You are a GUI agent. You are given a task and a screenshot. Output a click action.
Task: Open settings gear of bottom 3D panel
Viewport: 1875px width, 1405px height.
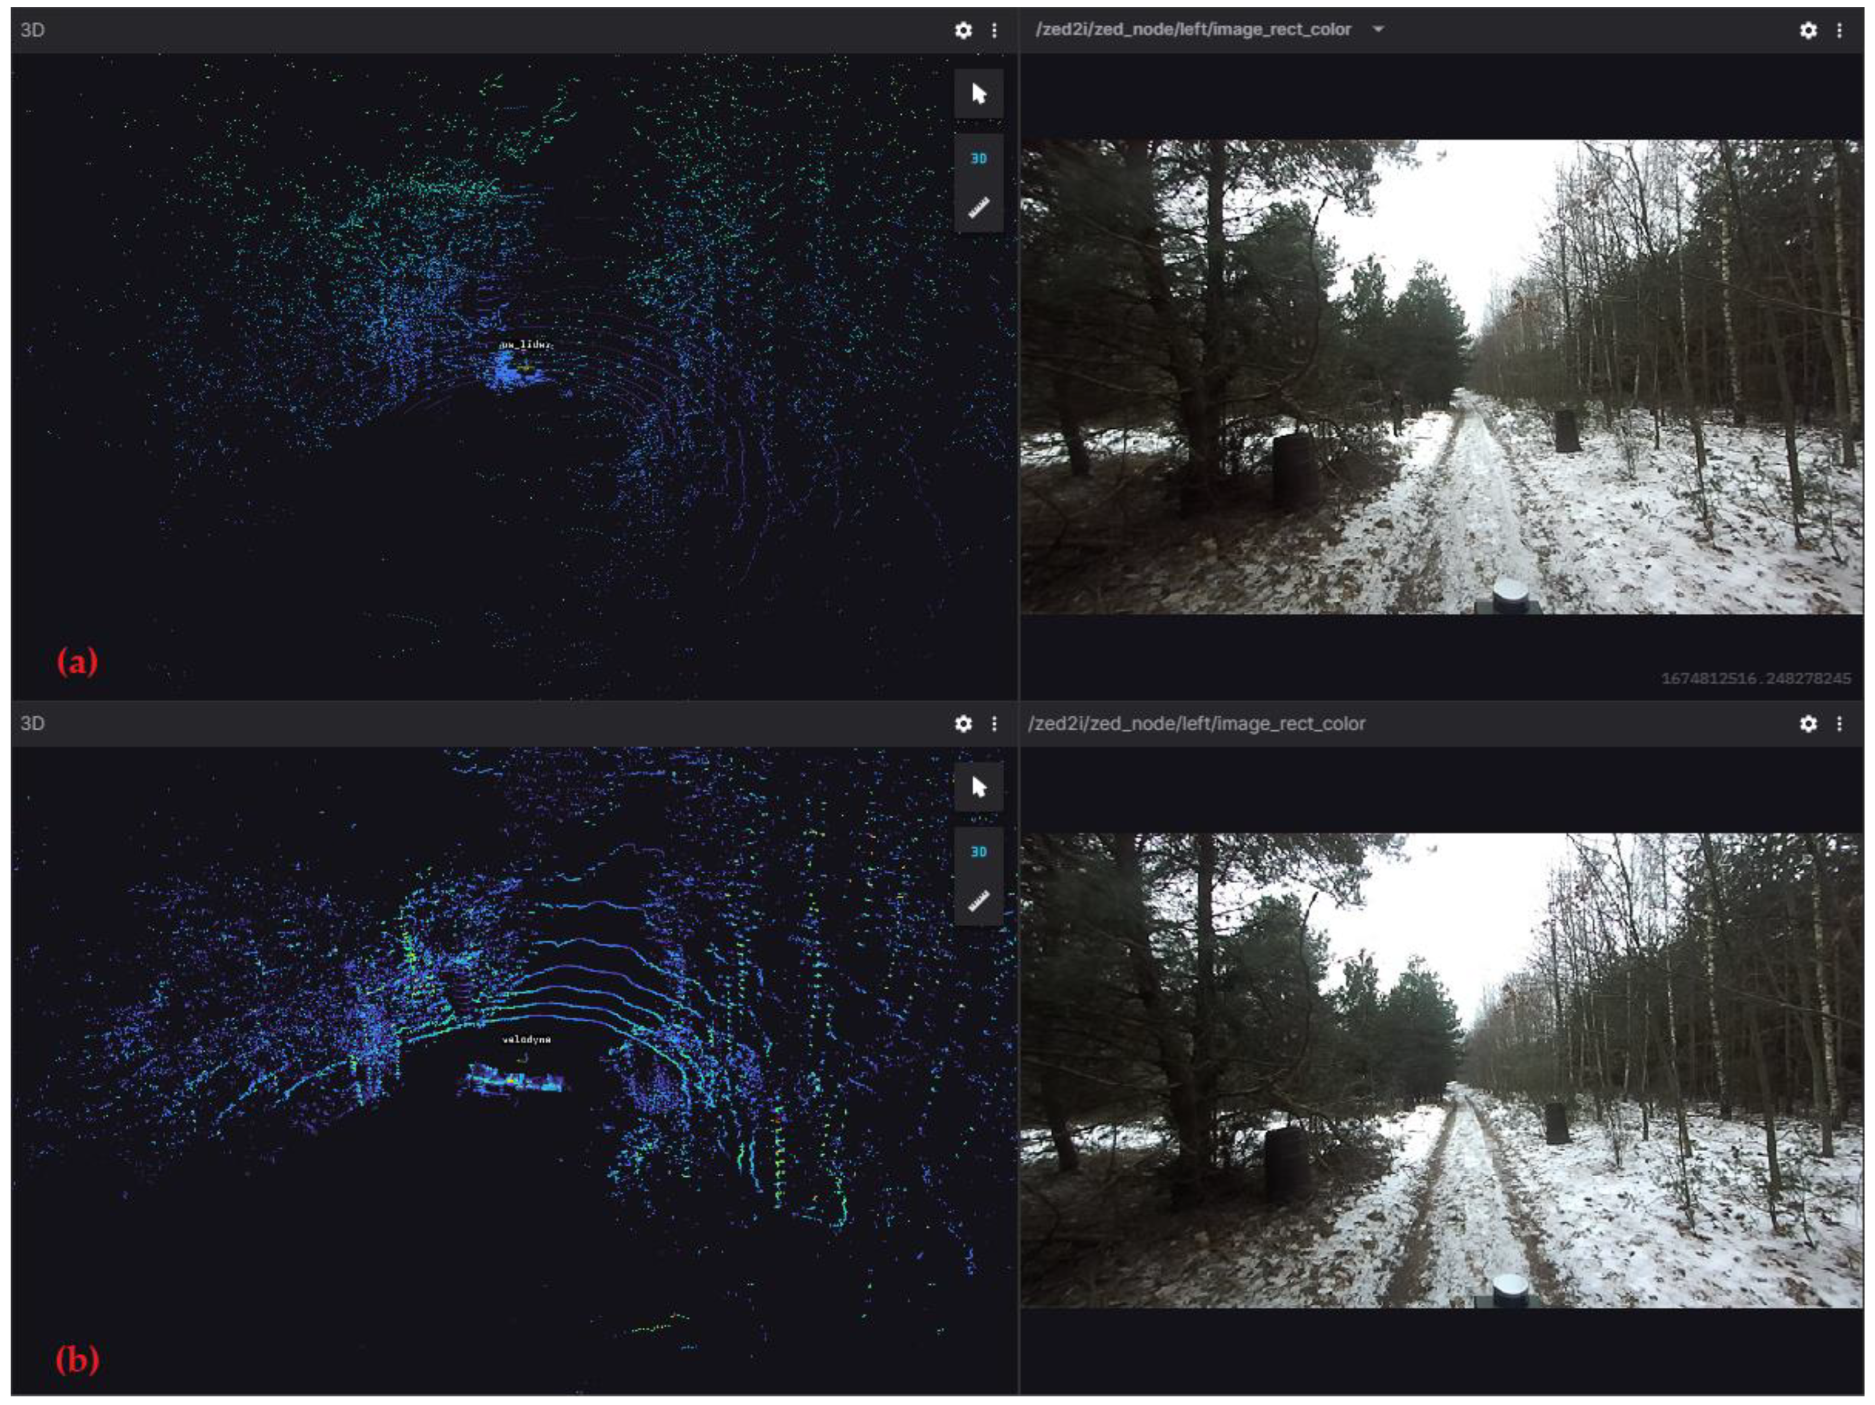pyautogui.click(x=963, y=724)
